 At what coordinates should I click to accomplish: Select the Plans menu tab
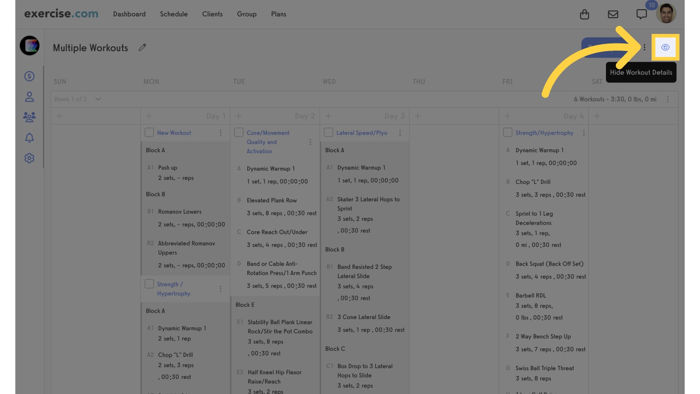279,14
